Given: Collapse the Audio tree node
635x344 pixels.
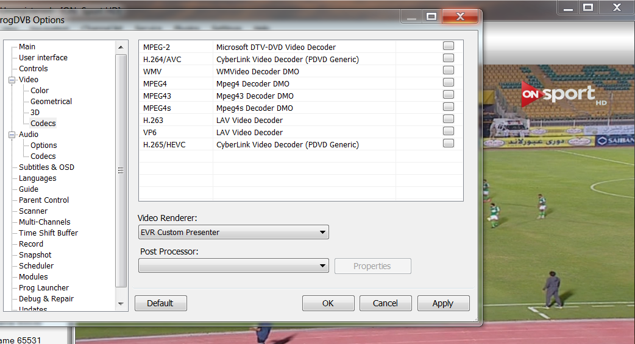Looking at the screenshot, I should coord(12,135).
